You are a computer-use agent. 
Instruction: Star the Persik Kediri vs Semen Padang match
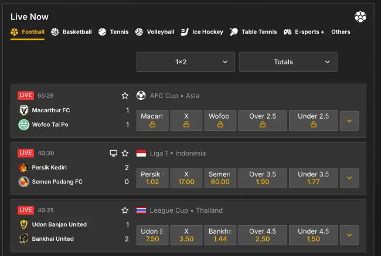(x=125, y=153)
